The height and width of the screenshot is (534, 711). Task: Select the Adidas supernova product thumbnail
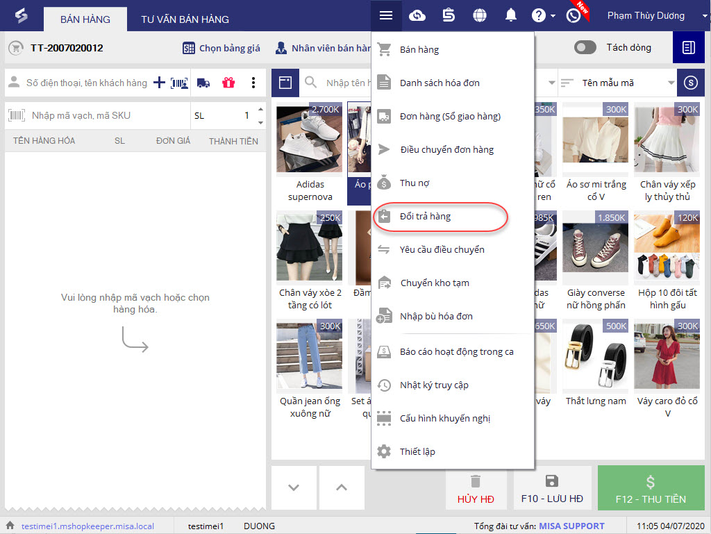click(310, 139)
